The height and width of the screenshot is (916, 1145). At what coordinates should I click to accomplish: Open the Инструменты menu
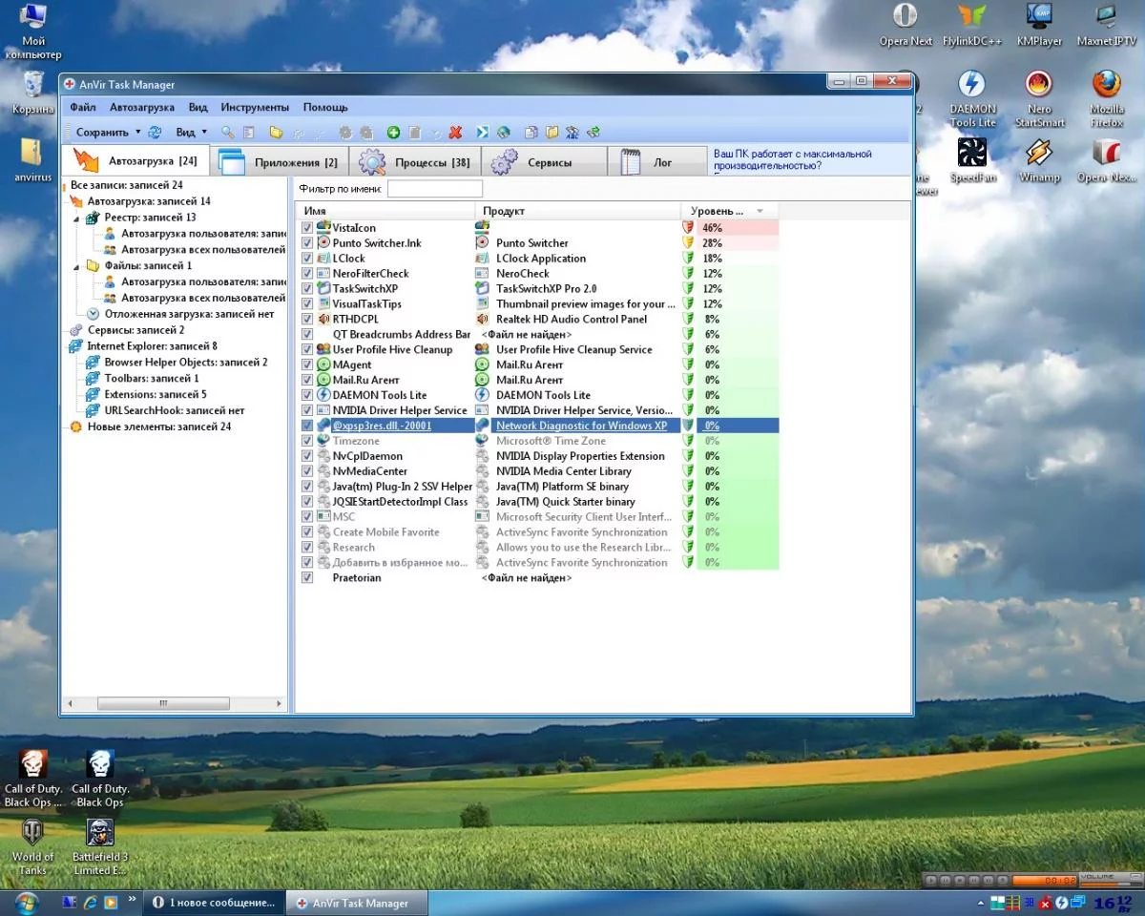click(x=255, y=108)
